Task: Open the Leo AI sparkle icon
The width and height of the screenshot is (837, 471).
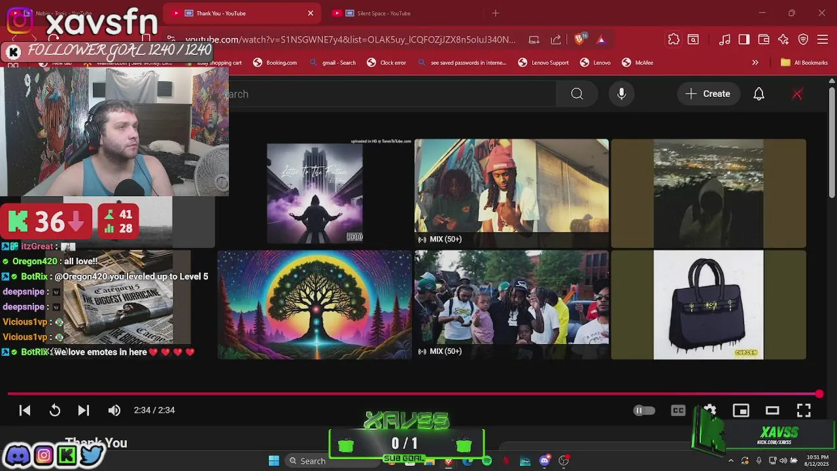Action: click(x=783, y=40)
